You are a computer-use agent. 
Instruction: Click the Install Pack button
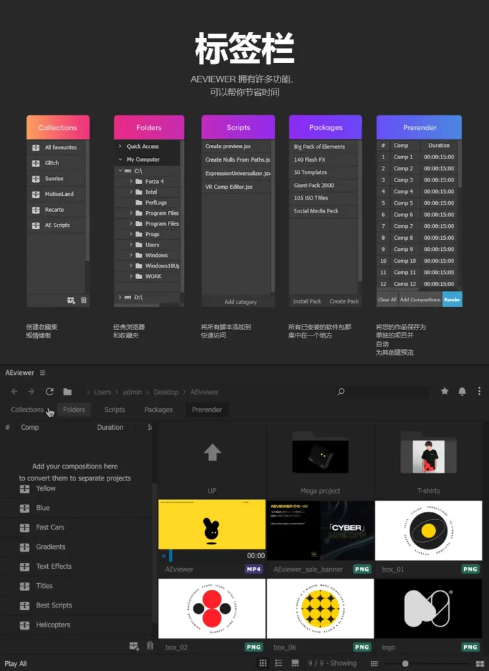coord(307,301)
